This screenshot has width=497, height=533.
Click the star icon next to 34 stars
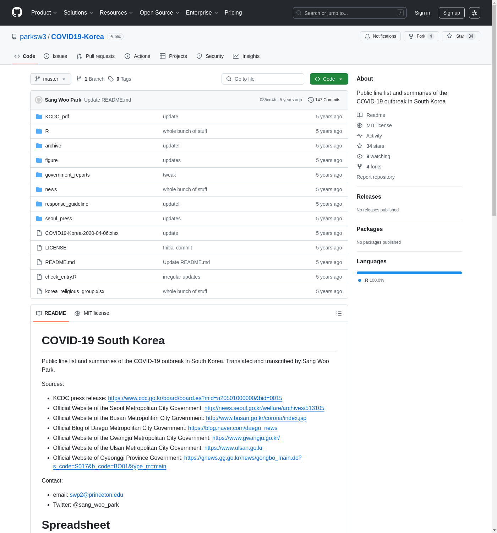pyautogui.click(x=360, y=146)
